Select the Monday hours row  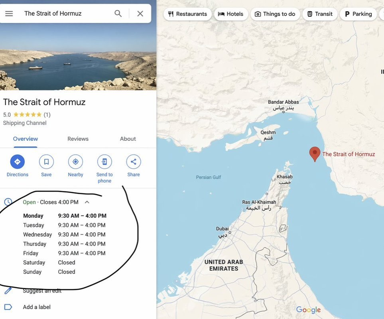(65, 216)
